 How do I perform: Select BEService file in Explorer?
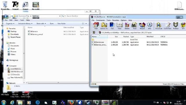33,32
